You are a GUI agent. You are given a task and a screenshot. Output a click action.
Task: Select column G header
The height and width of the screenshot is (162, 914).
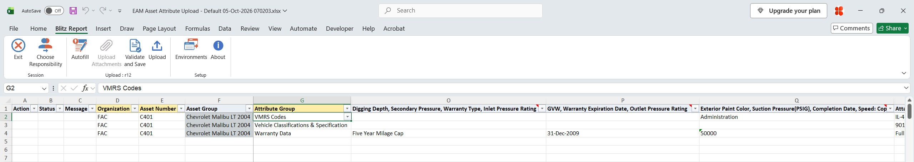tap(302, 101)
